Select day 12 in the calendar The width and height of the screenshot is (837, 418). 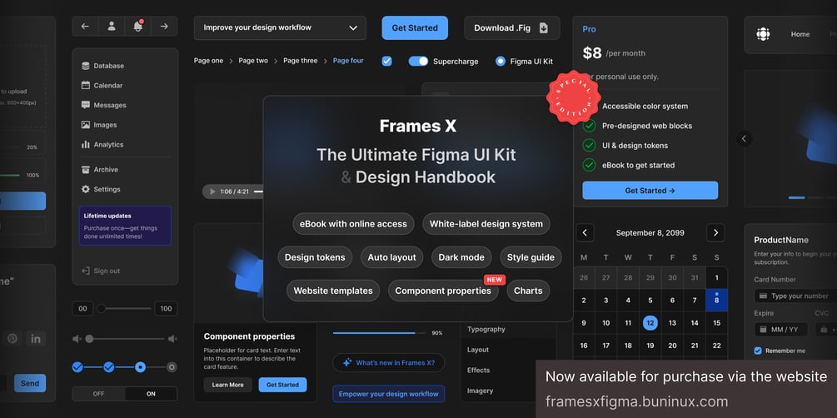(x=650, y=323)
